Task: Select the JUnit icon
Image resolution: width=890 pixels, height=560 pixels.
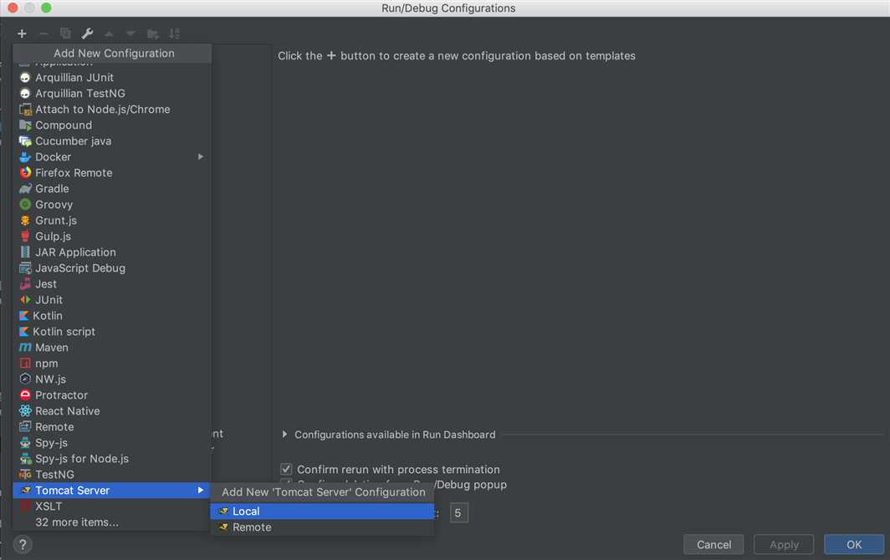Action: pyautogui.click(x=25, y=299)
